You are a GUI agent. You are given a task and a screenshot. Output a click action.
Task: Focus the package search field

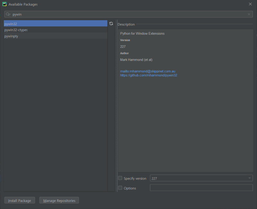coord(128,14)
